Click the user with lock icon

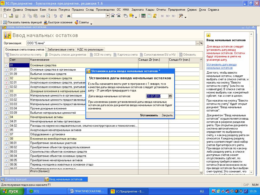[x=155, y=16]
